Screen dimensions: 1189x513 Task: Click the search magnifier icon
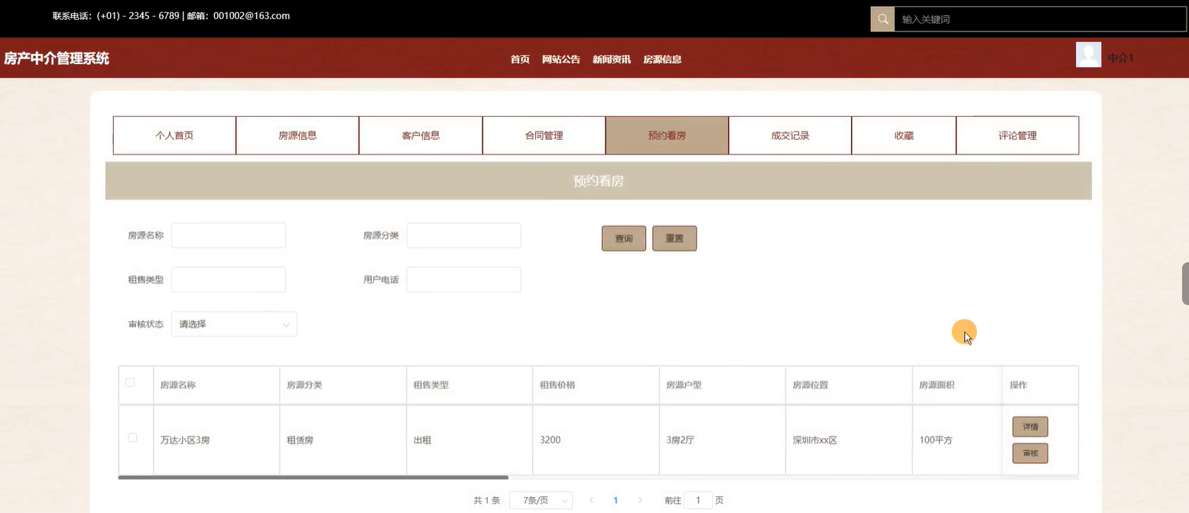882,19
